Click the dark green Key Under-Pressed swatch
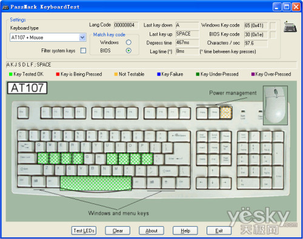Screen dimensions: 303x239 click(x=198, y=74)
